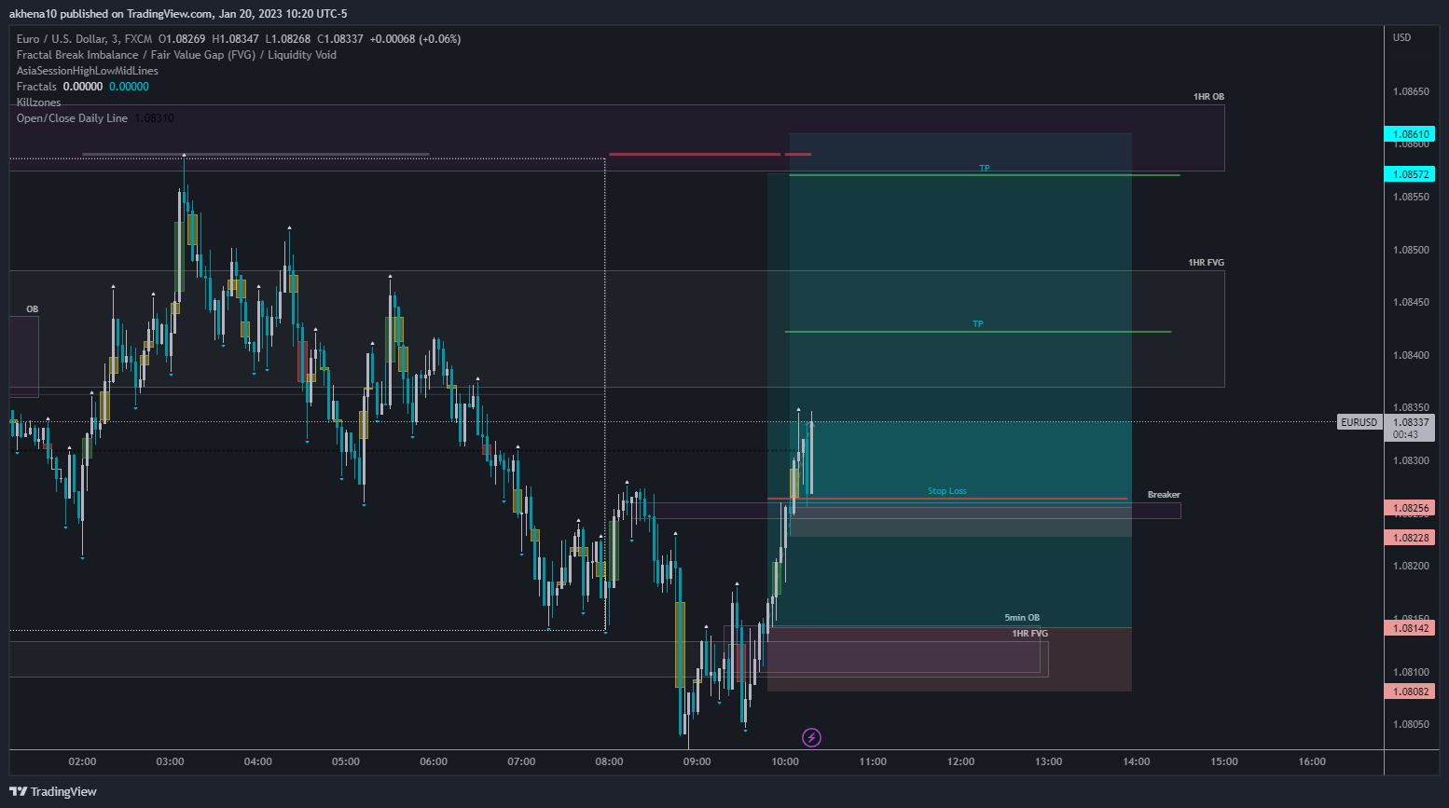Select the 1.08050 price axis tick

pyautogui.click(x=1411, y=724)
